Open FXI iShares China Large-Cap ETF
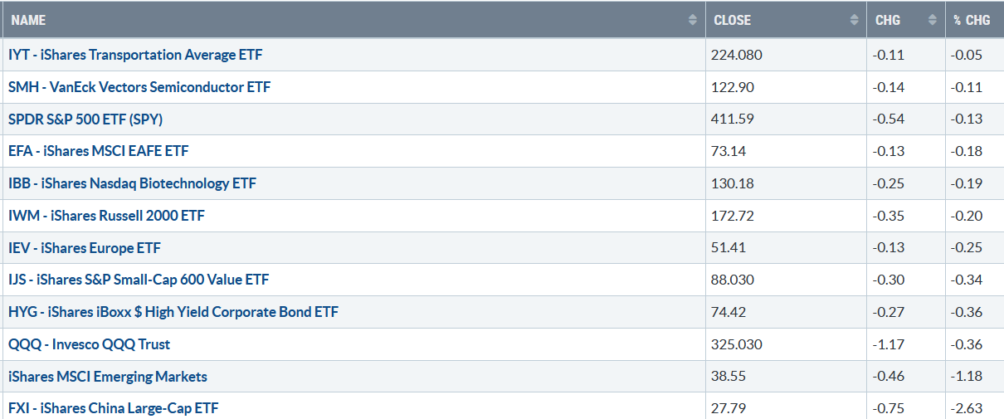The width and height of the screenshot is (1004, 419). (x=114, y=408)
